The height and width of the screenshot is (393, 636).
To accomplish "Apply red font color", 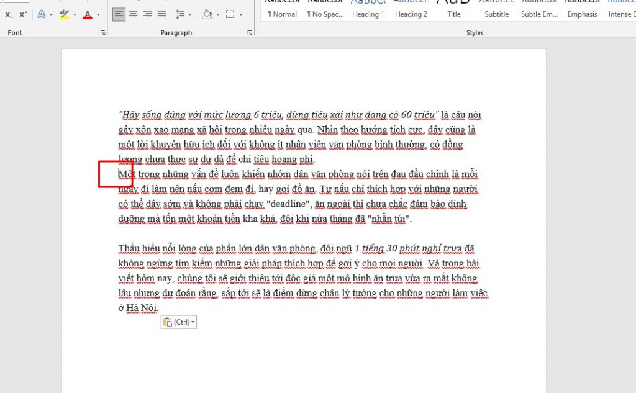I will pos(87,14).
